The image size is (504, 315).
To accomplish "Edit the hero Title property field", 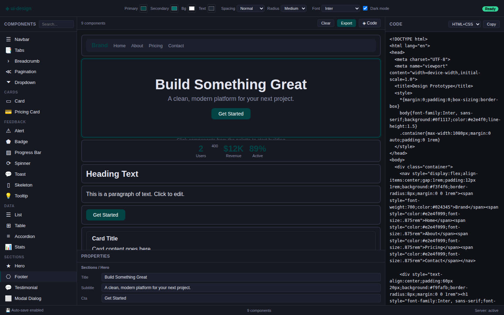I will 241,277.
